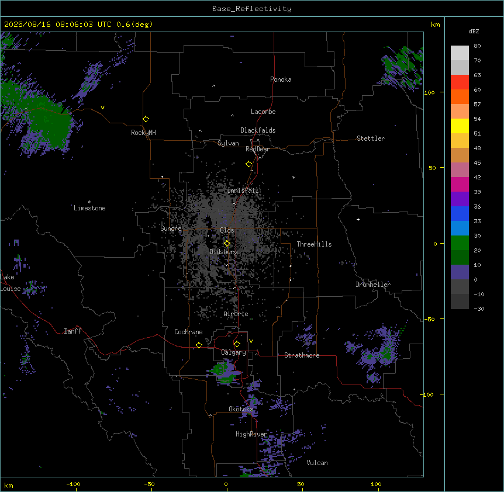The image size is (504, 492).
Task: Click the Ponoka city label
Action: (x=281, y=79)
